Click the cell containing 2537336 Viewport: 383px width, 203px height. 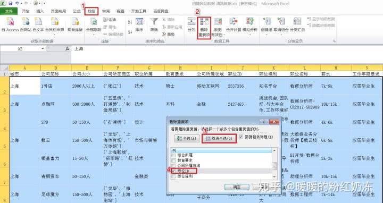click(x=243, y=86)
